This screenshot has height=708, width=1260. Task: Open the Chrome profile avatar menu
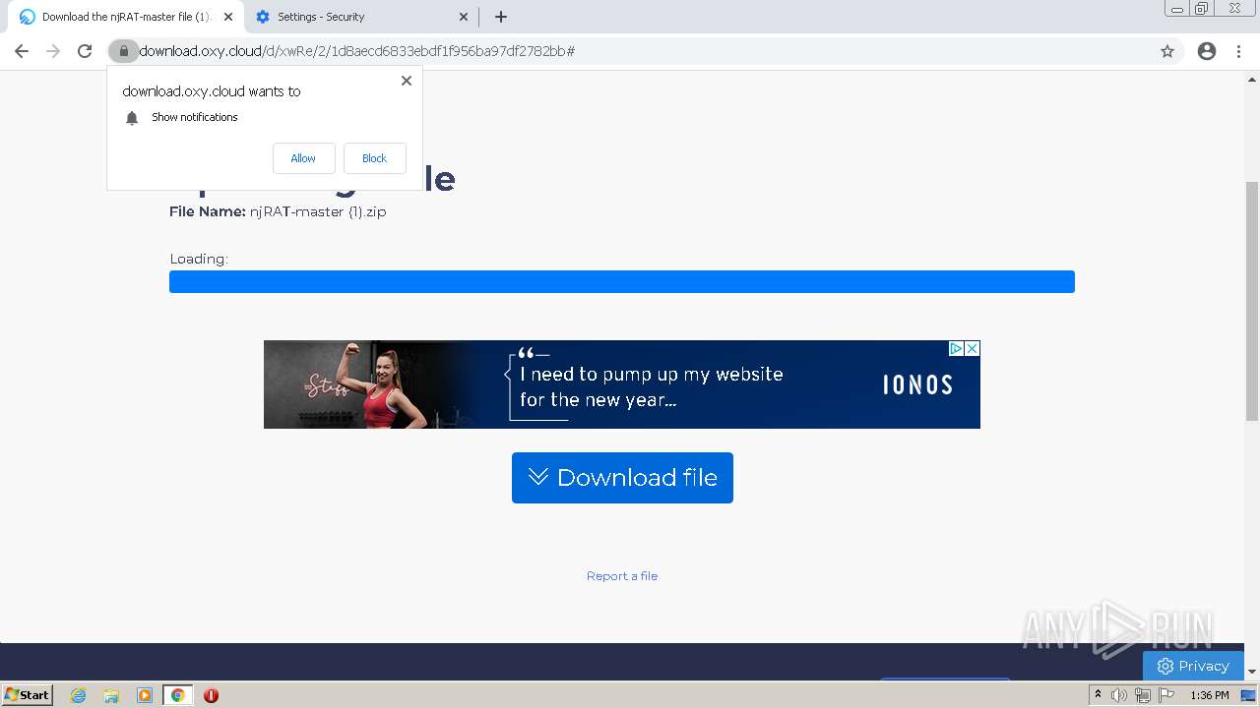point(1207,51)
